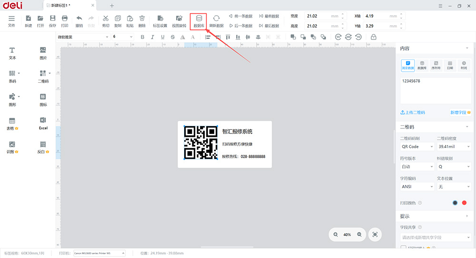The height and width of the screenshot is (258, 476).
Task: Click the 刷新数据 refresh data icon
Action: tap(216, 21)
